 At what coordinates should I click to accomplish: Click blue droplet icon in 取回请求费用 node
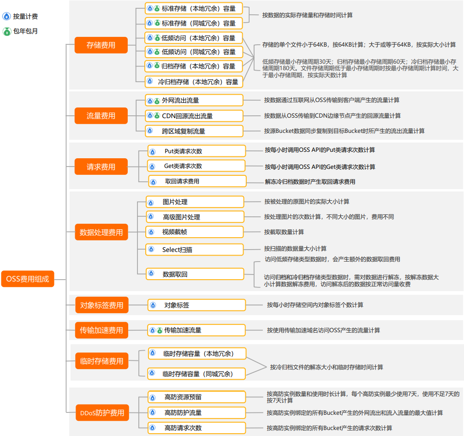(x=153, y=182)
